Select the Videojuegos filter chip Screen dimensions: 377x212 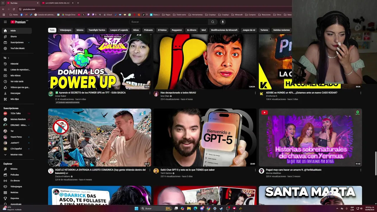pyautogui.click(x=65, y=30)
